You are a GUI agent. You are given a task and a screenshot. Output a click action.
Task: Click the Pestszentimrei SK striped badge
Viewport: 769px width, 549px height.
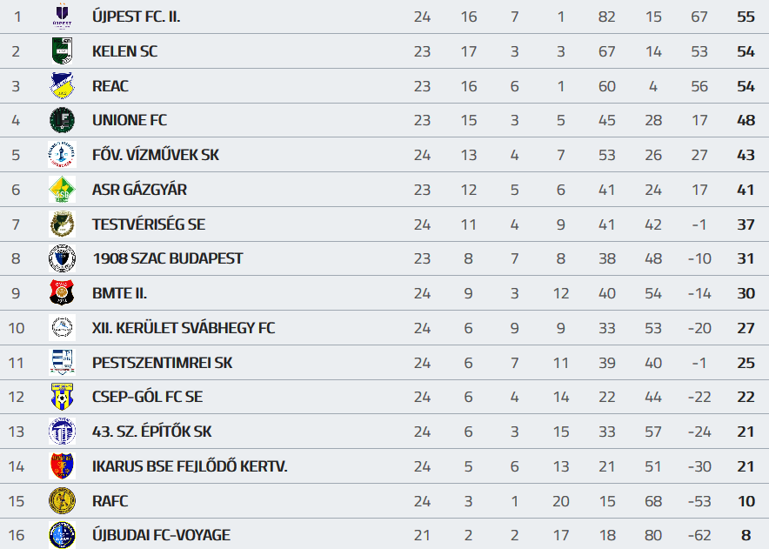point(62,363)
